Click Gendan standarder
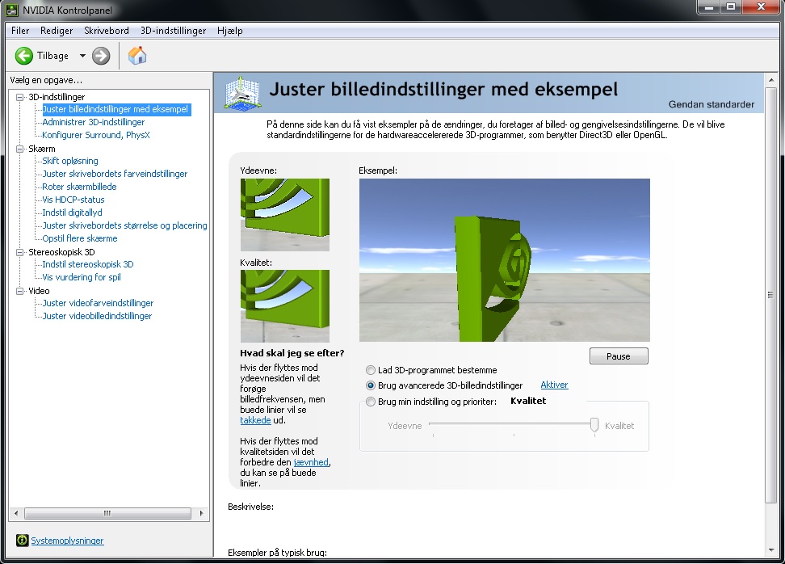The width and height of the screenshot is (785, 564). tap(711, 104)
